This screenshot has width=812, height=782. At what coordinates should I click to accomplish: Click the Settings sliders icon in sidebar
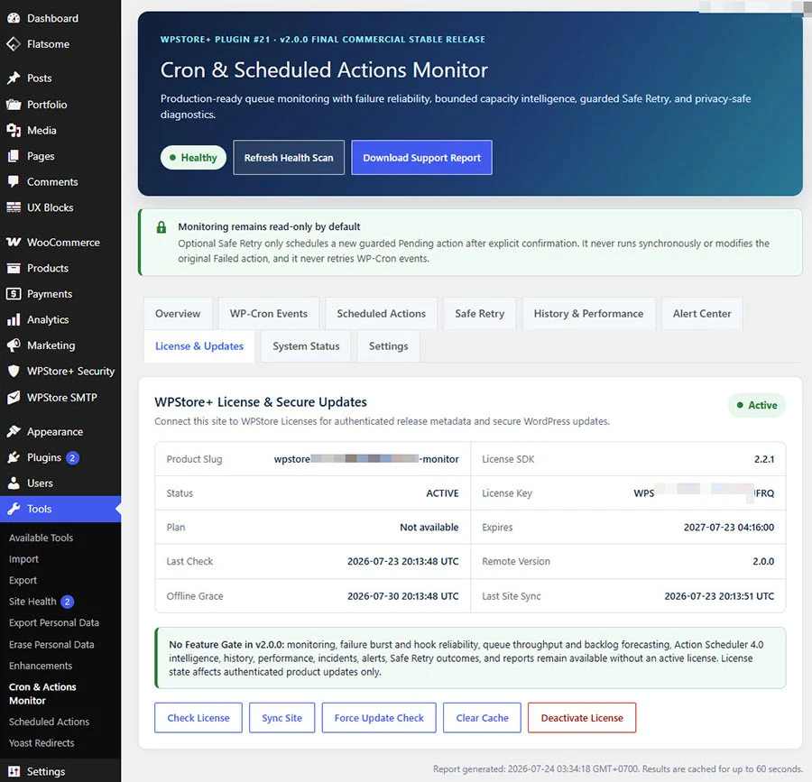pyautogui.click(x=14, y=772)
